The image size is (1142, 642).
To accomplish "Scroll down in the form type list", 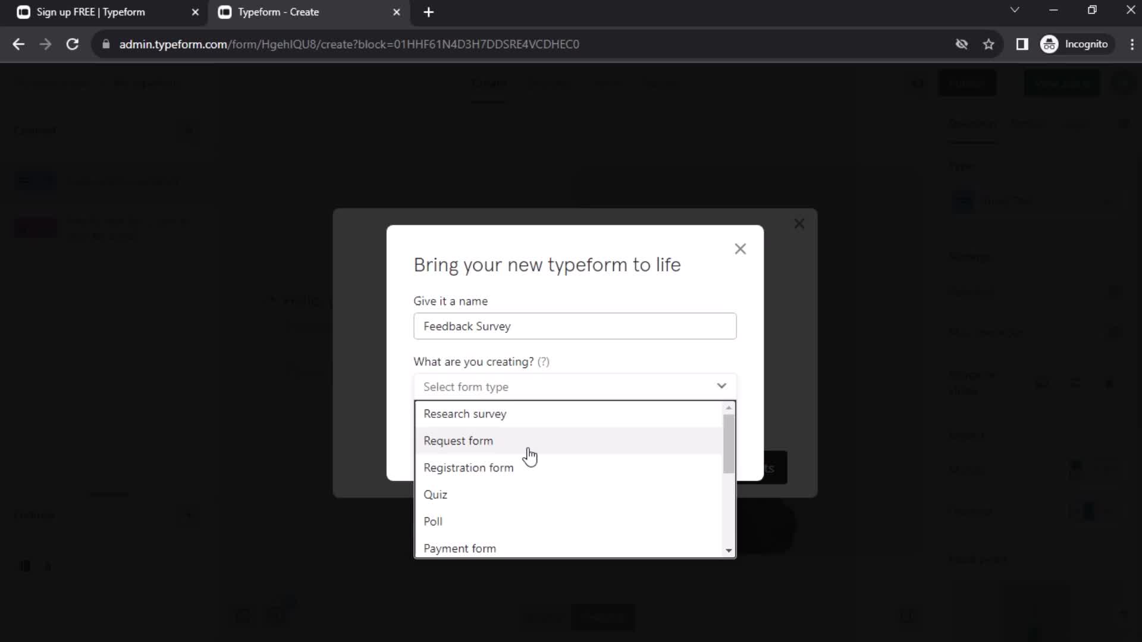I will 729,549.
